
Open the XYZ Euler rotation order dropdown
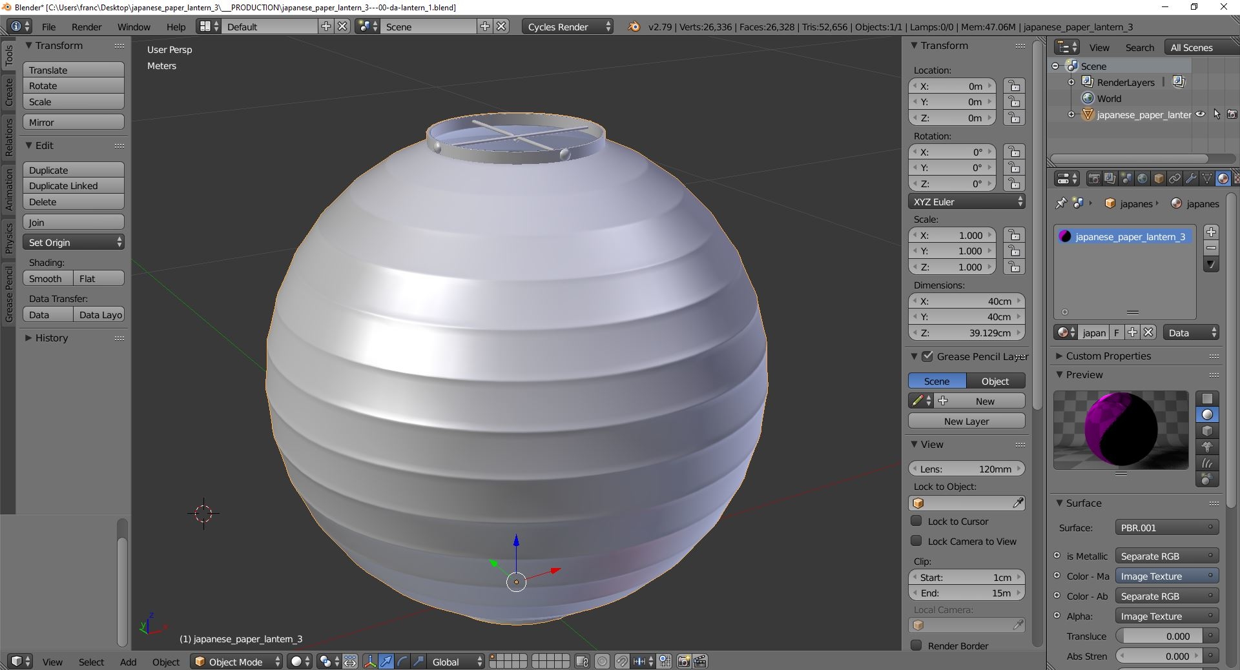[967, 201]
